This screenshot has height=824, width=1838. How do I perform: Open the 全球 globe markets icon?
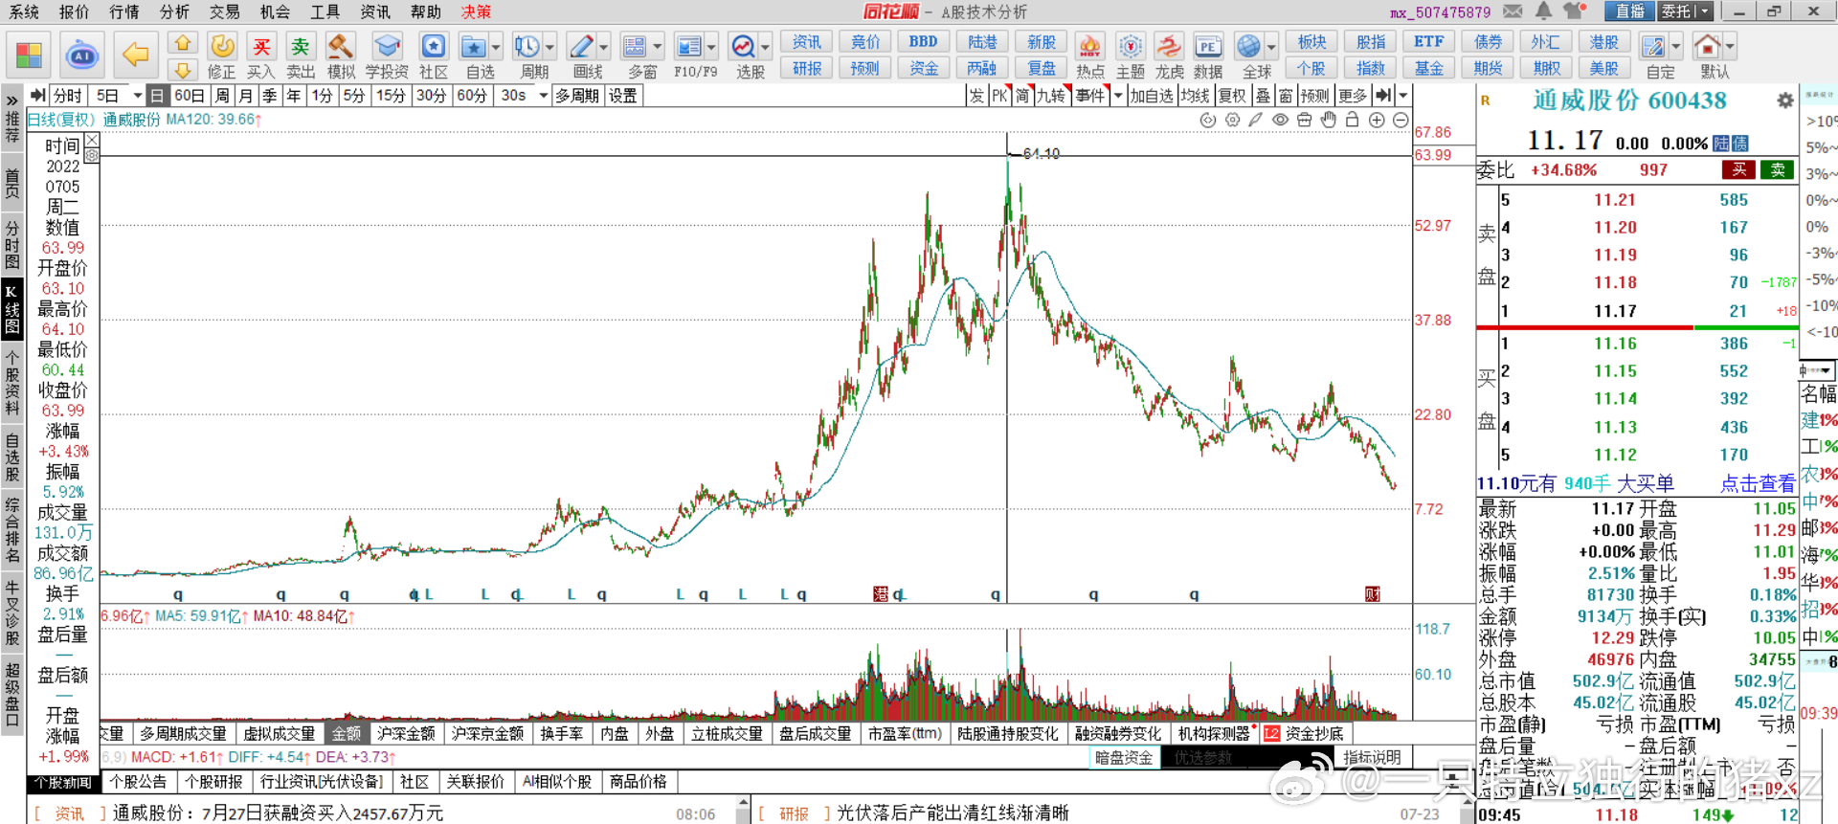(1249, 56)
